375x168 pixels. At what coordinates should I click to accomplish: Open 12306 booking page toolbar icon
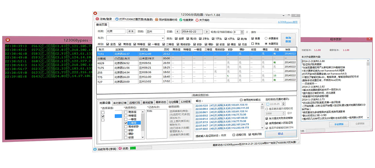(x=117, y=19)
